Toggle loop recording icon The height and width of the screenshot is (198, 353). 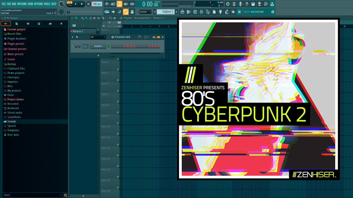(132, 4)
